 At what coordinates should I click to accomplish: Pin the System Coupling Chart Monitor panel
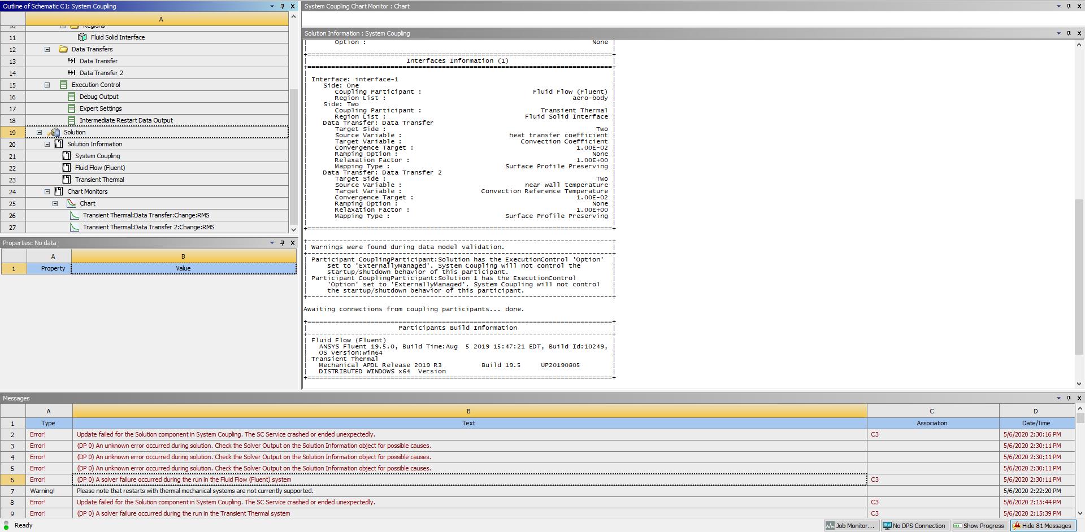tap(1069, 6)
